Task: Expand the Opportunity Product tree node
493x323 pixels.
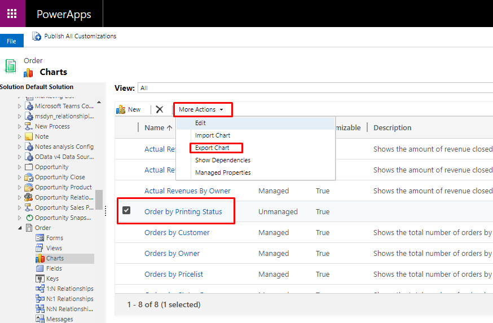Action: click(x=20, y=187)
